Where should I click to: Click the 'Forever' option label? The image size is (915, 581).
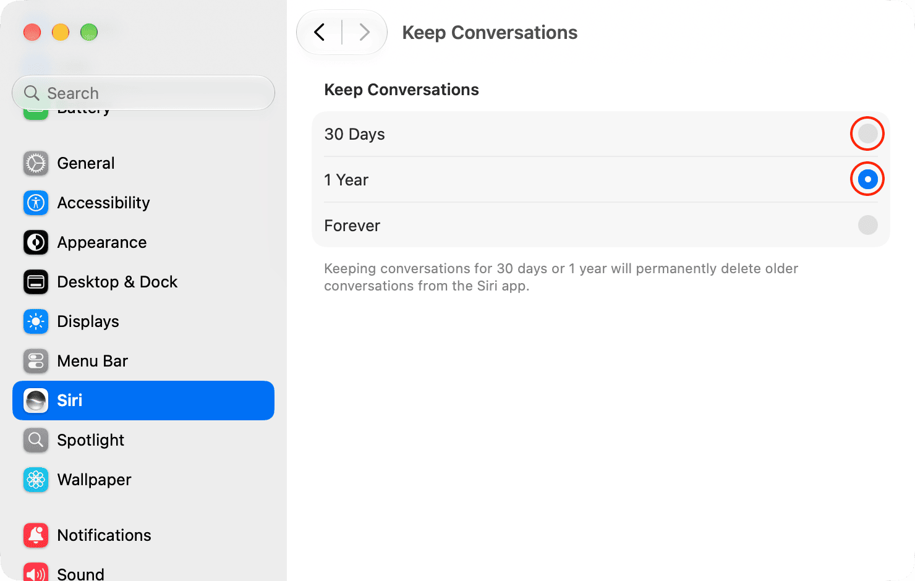point(352,226)
